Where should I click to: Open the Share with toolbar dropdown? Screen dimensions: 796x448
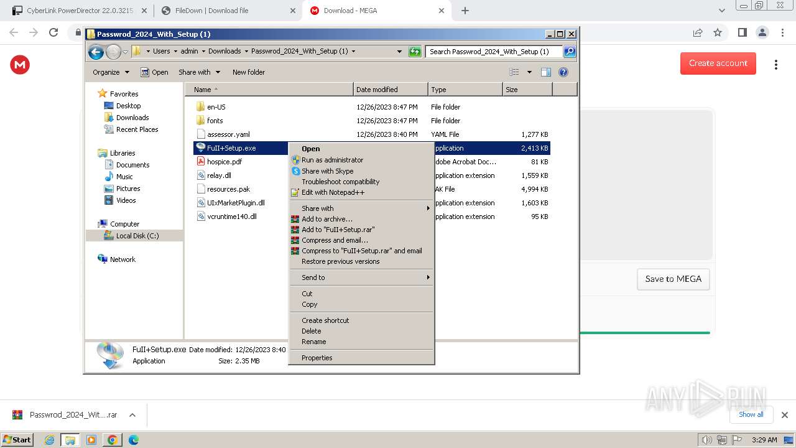point(199,72)
